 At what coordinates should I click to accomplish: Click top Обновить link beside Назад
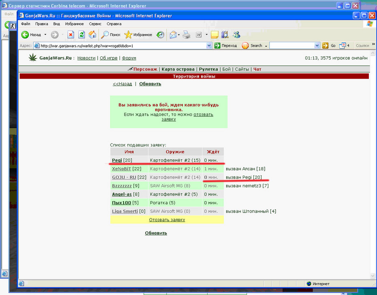pyautogui.click(x=150, y=84)
